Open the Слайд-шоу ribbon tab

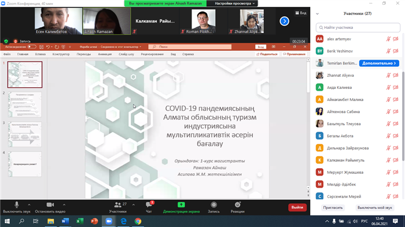point(126,54)
